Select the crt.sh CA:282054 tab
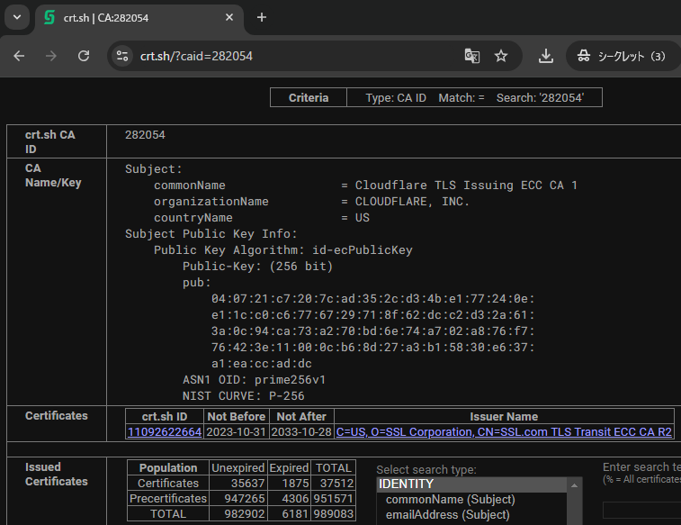This screenshot has width=681, height=525. pyautogui.click(x=139, y=18)
